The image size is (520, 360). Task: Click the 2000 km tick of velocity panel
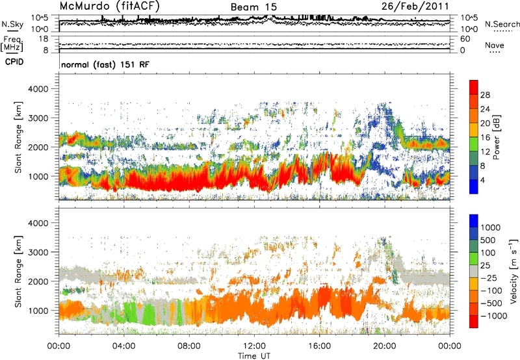coord(38,281)
